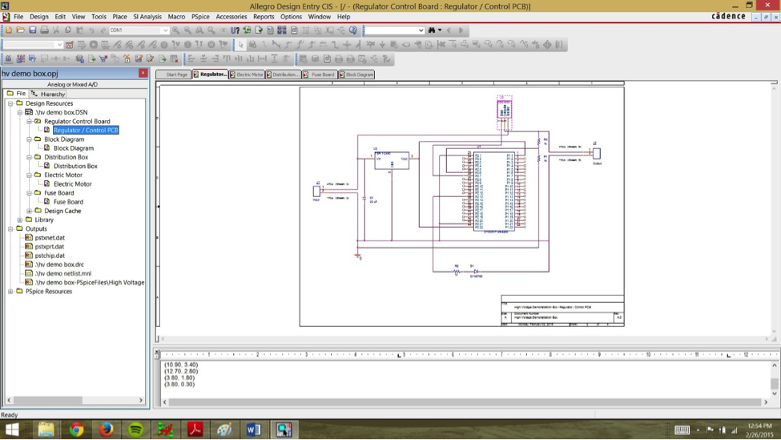
Task: Open the PSpice simulation profile dropdown
Action: click(x=58, y=44)
